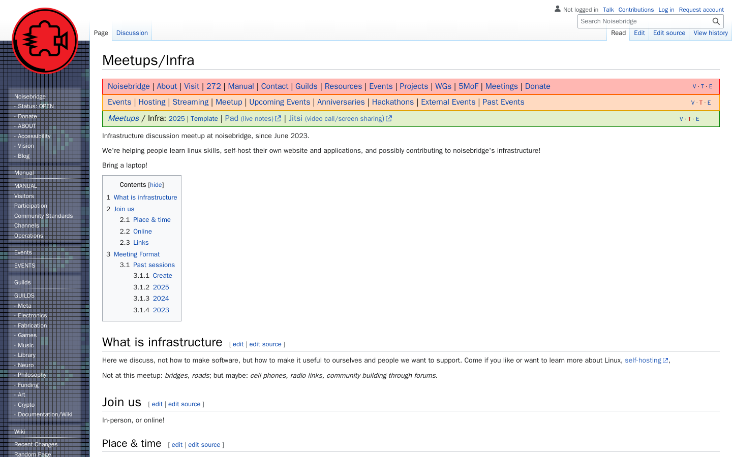Click the Edit source tab
Image resolution: width=732 pixels, height=457 pixels.
[x=669, y=33]
